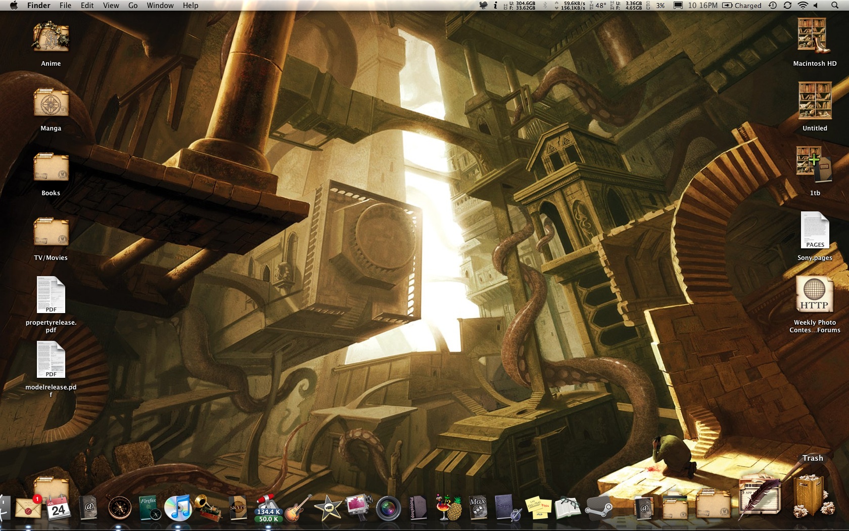849x531 pixels.
Task: Open the Wi-Fi menu
Action: [803, 6]
